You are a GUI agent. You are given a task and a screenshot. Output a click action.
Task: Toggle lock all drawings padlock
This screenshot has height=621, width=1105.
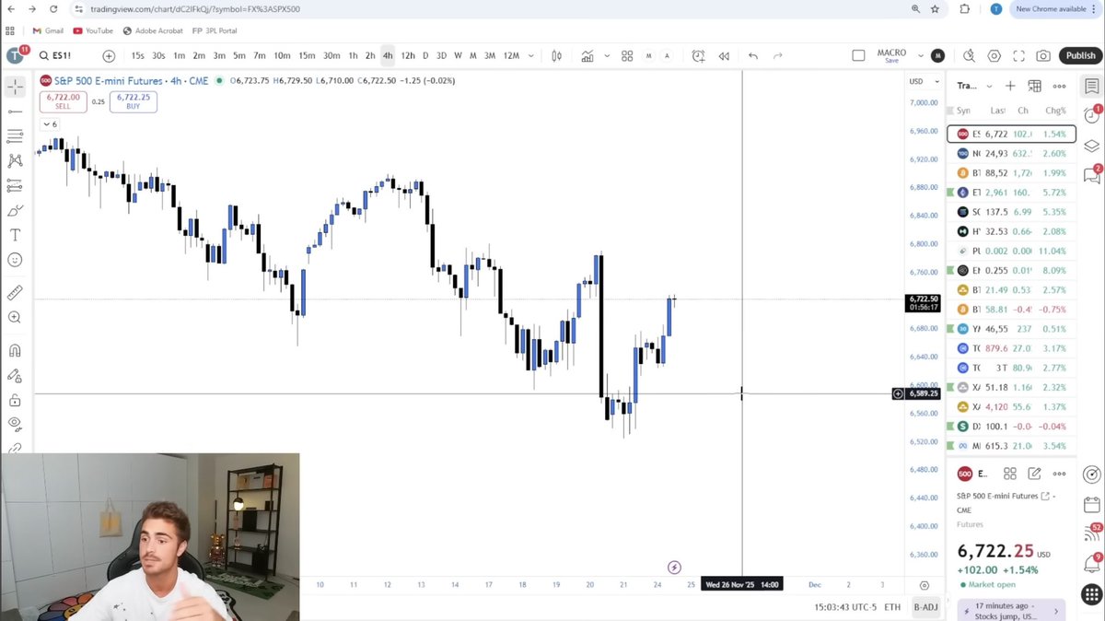(x=15, y=400)
